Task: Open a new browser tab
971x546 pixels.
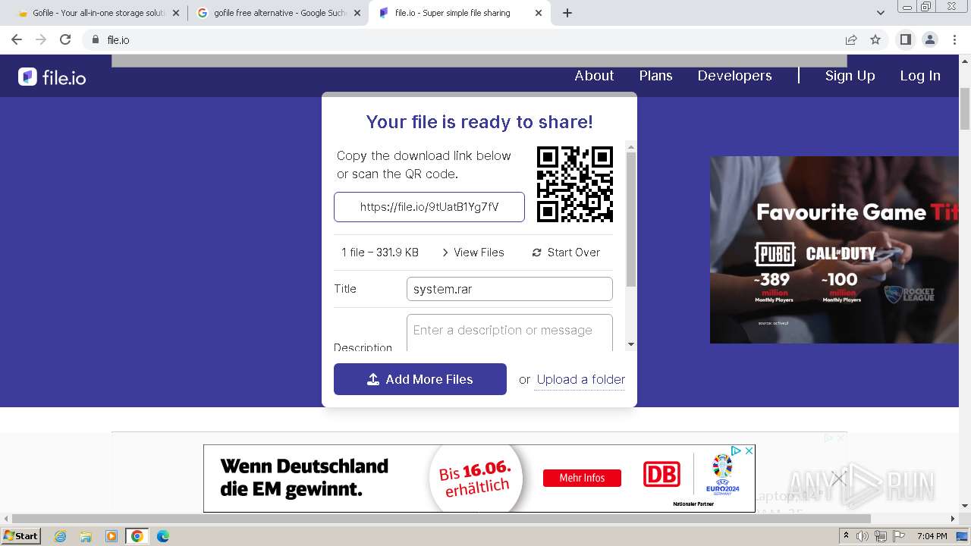Action: (567, 13)
